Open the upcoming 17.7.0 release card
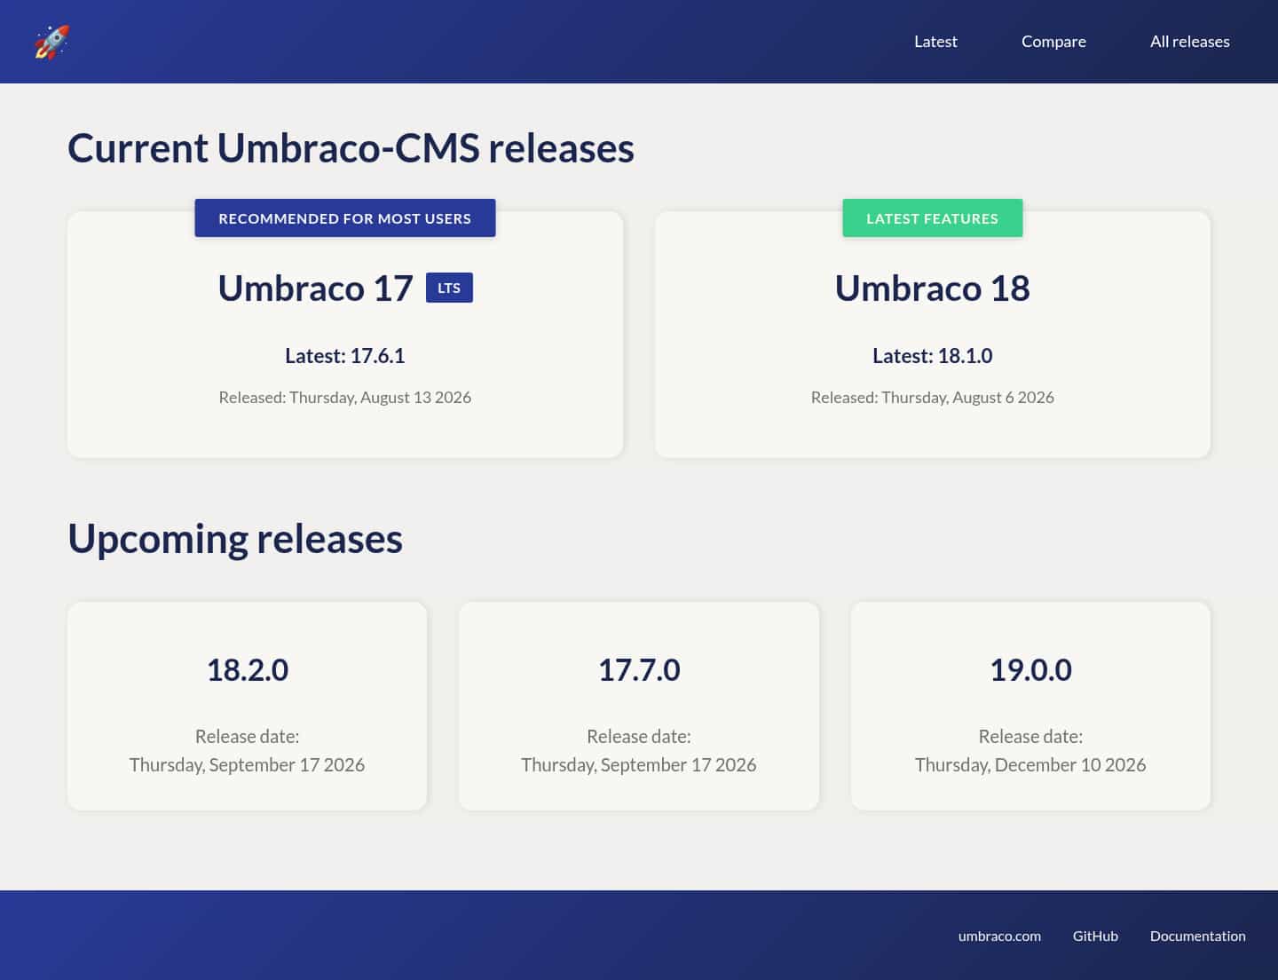Viewport: 1278px width, 980px height. tap(639, 707)
